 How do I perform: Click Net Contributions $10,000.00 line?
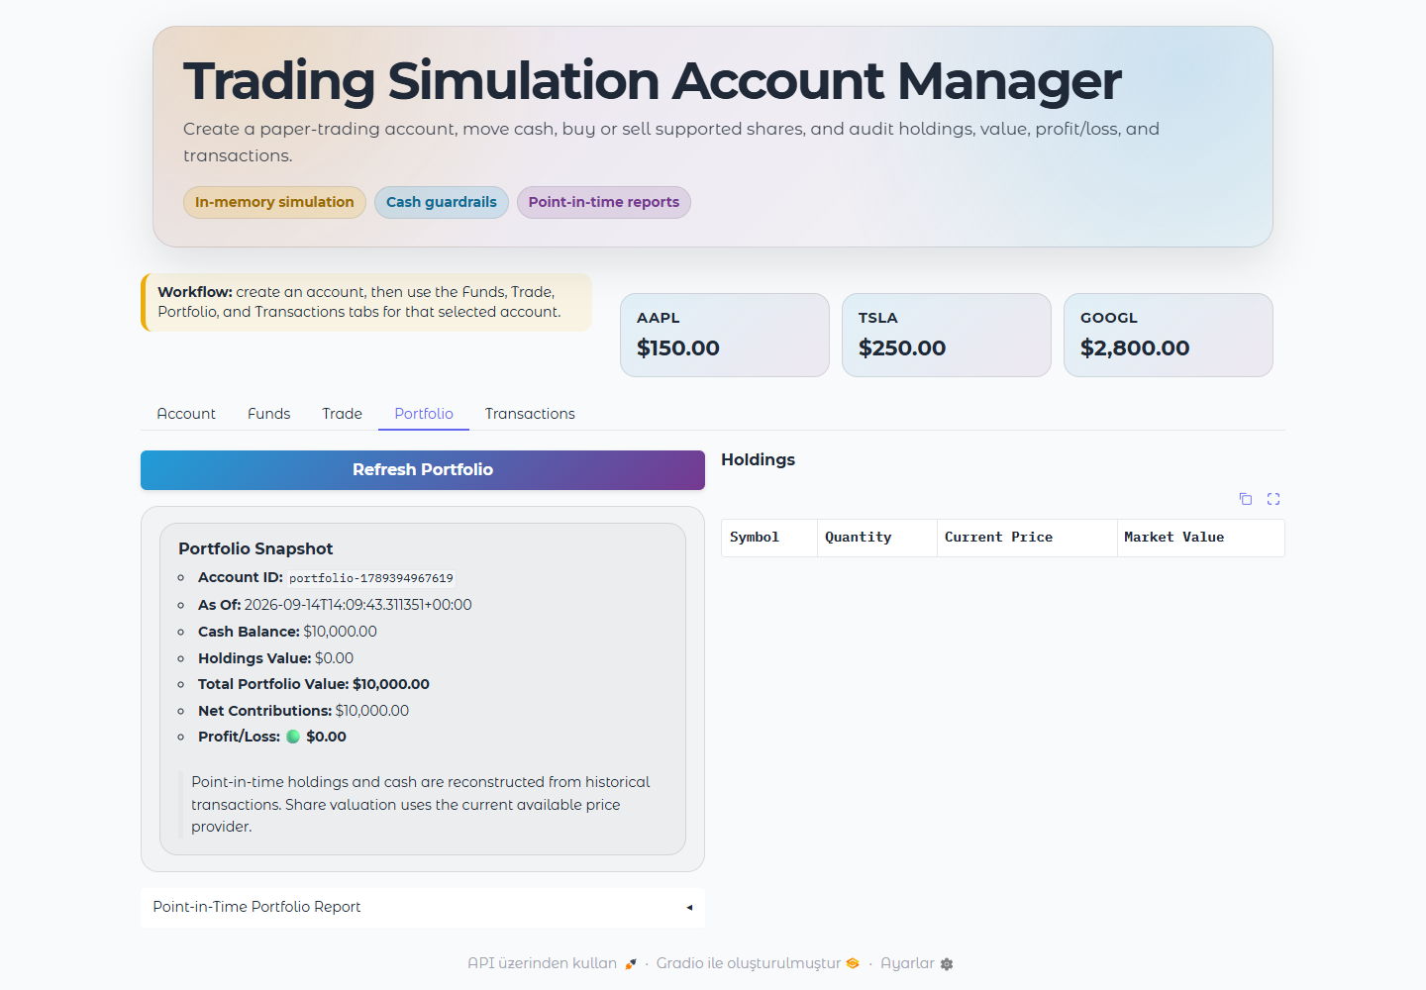click(303, 711)
